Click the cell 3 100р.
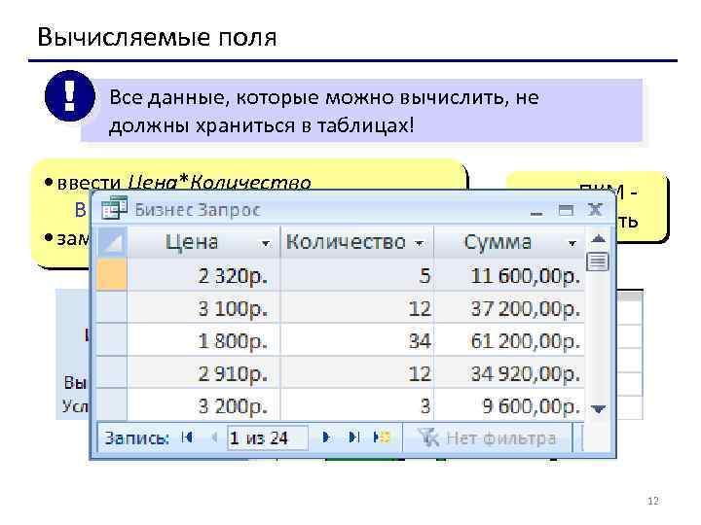The height and width of the screenshot is (525, 701). (203, 308)
